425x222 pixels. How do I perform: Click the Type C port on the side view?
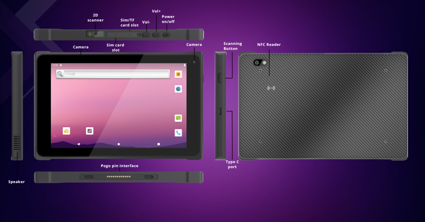[219, 111]
